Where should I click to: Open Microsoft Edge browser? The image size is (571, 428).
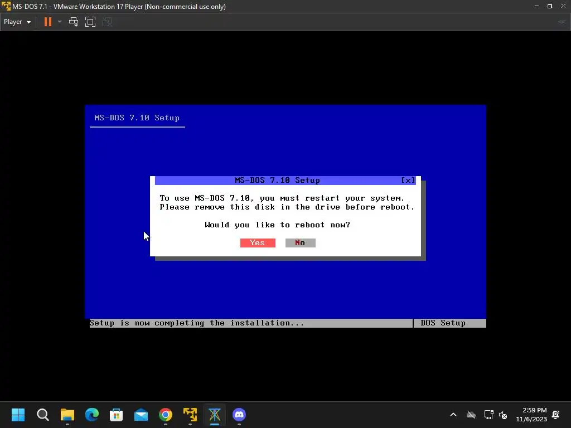point(92,415)
